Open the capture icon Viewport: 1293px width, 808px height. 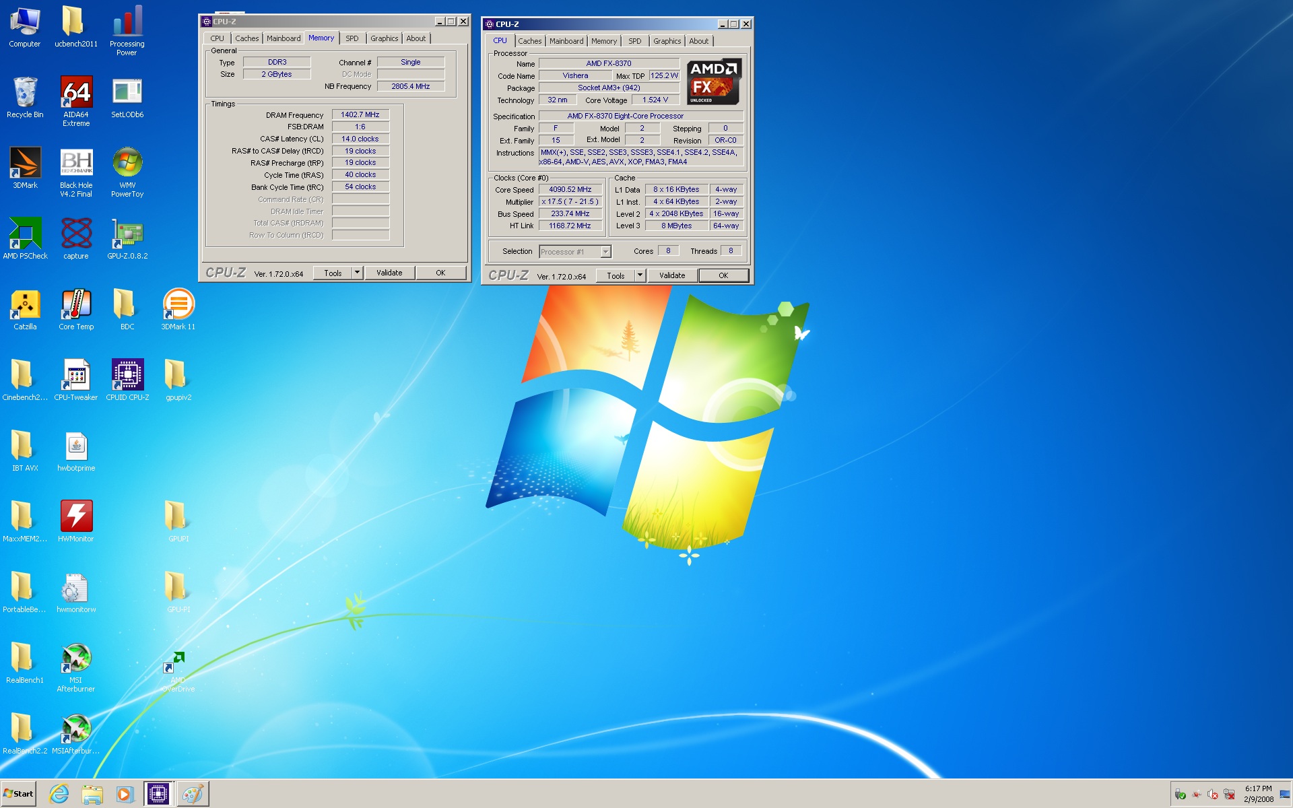76,239
